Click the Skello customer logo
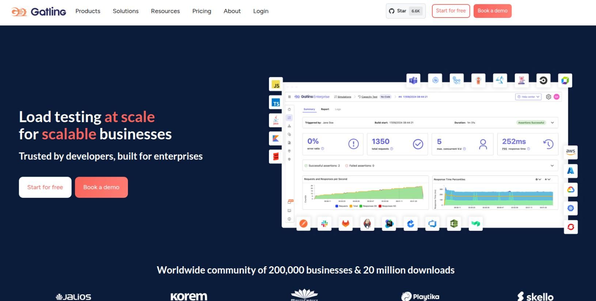The height and width of the screenshot is (301, 596). tap(535, 296)
